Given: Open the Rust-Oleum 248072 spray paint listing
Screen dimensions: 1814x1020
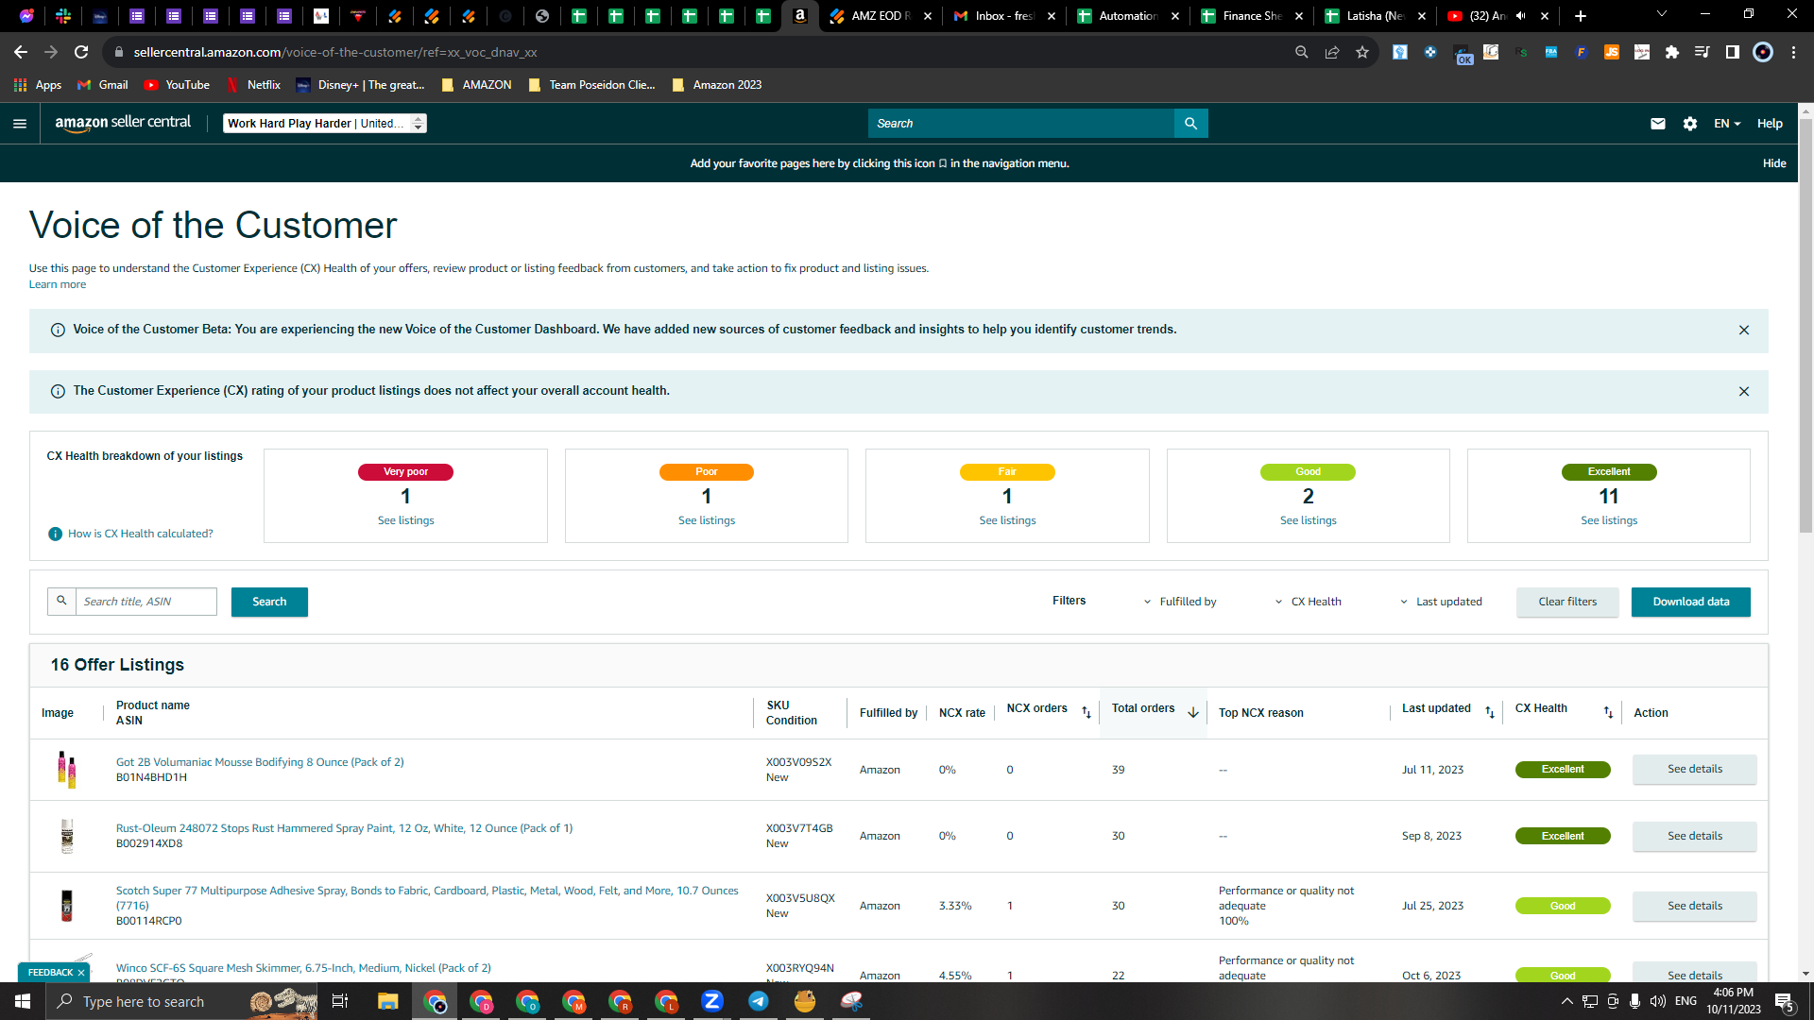Looking at the screenshot, I should point(344,828).
